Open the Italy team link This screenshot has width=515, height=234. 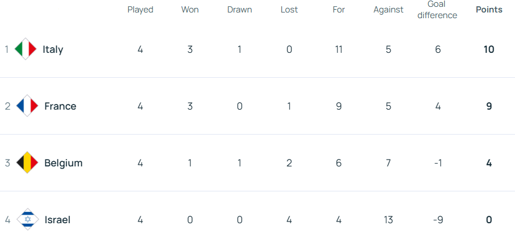pyautogui.click(x=53, y=49)
